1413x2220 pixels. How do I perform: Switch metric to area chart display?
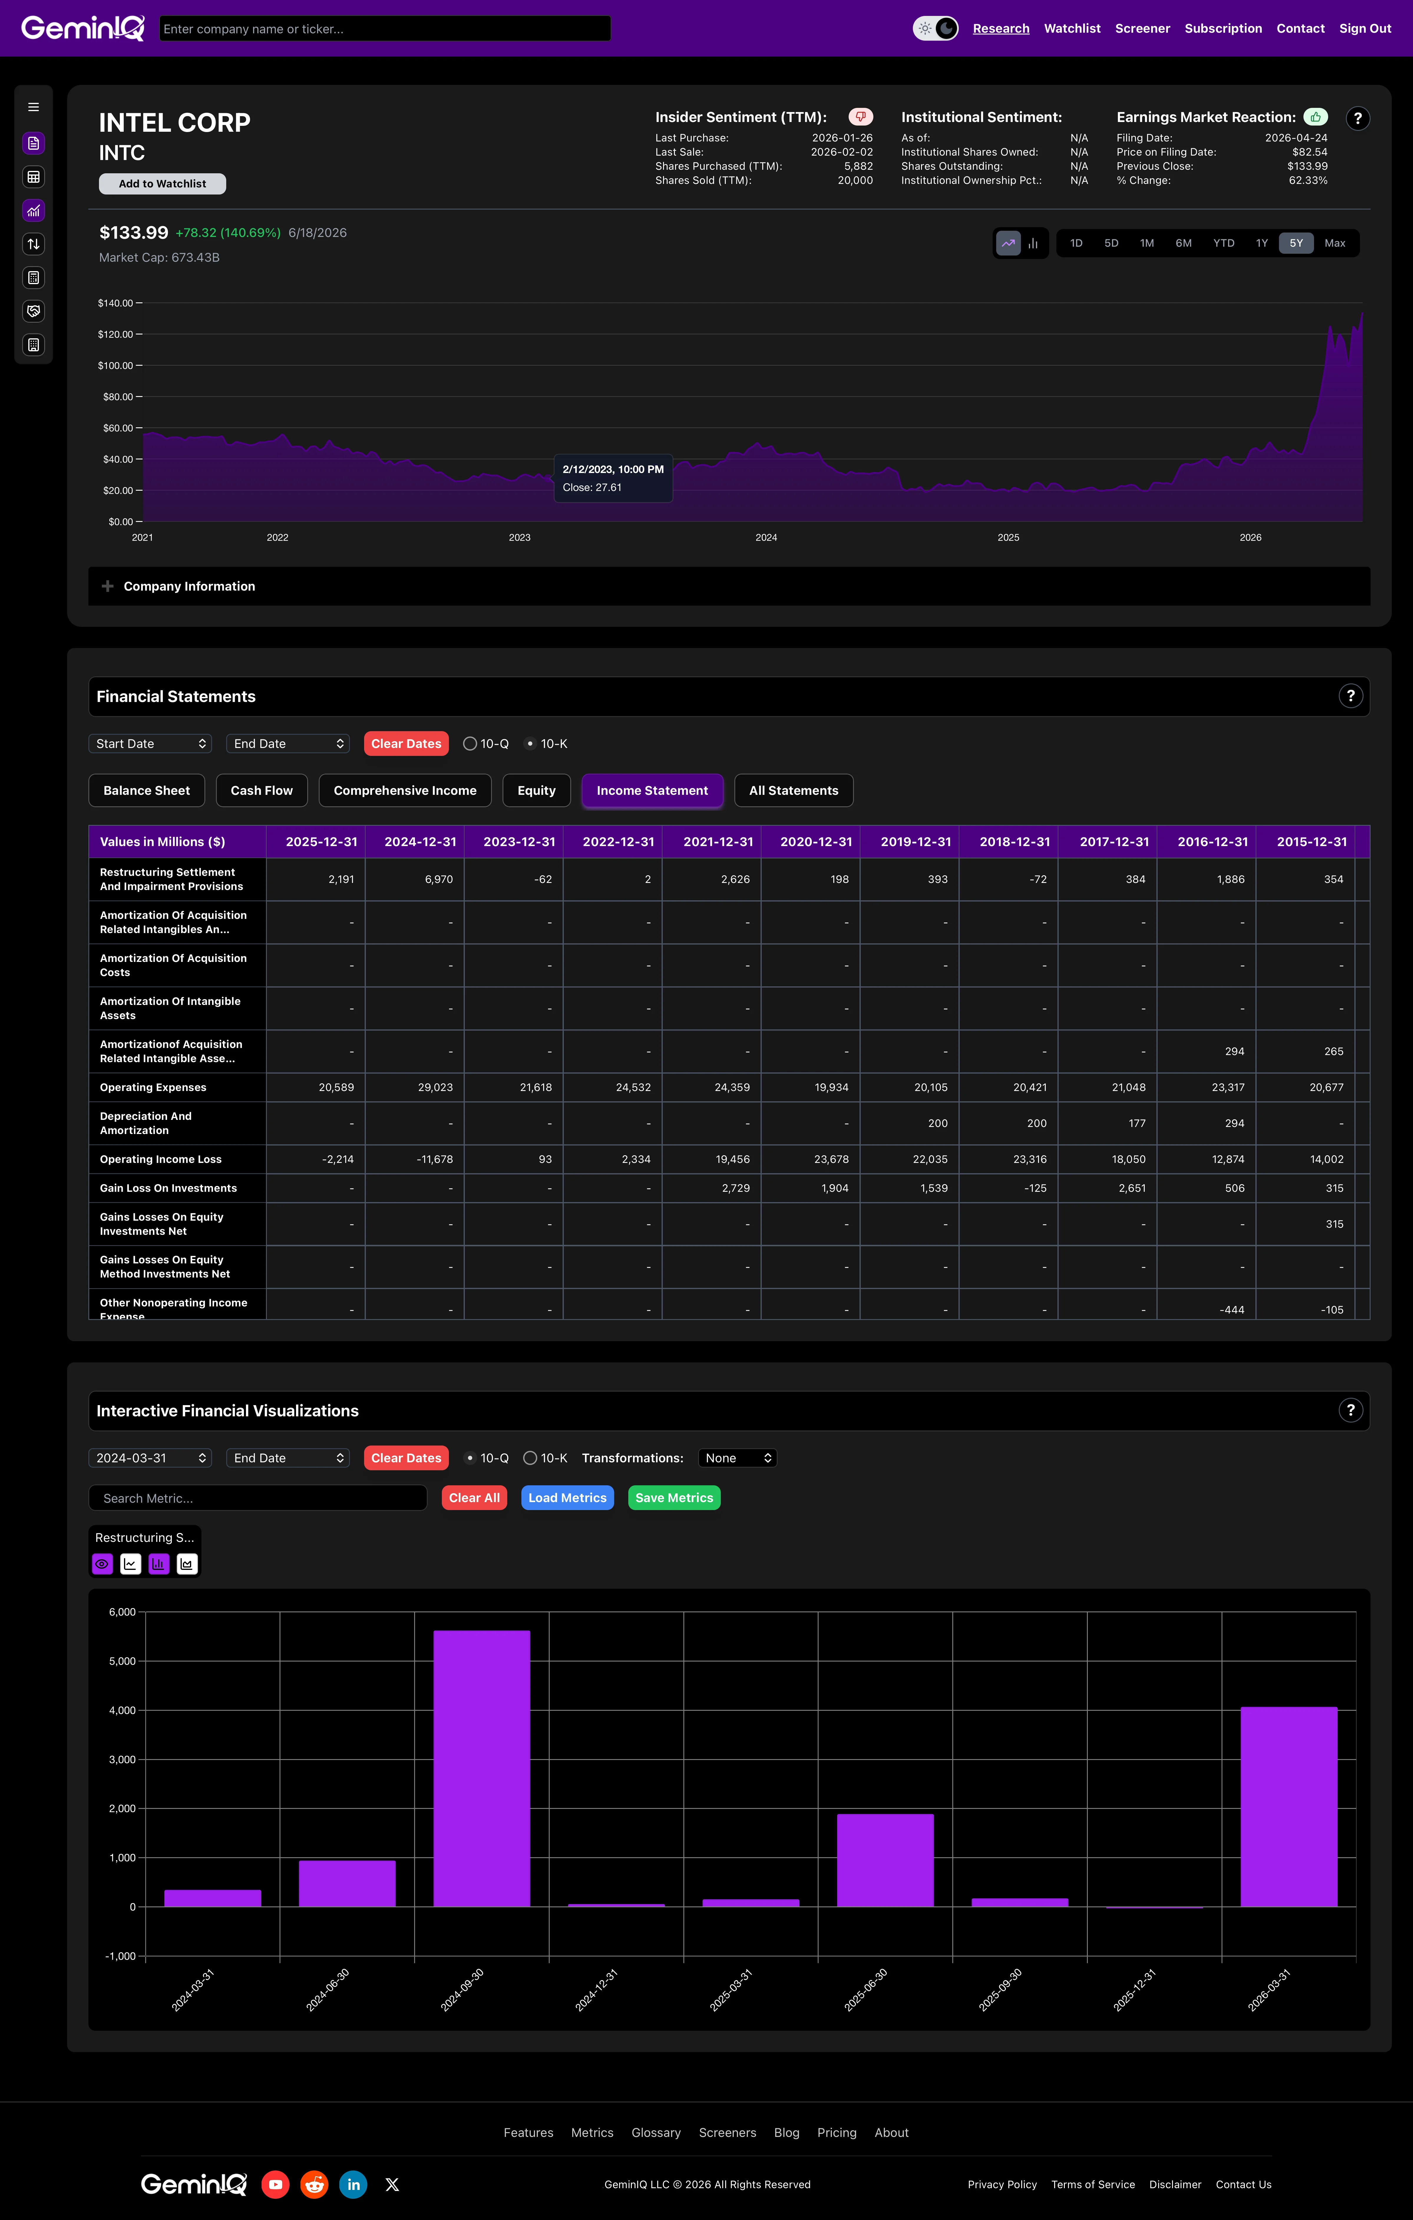(187, 1564)
